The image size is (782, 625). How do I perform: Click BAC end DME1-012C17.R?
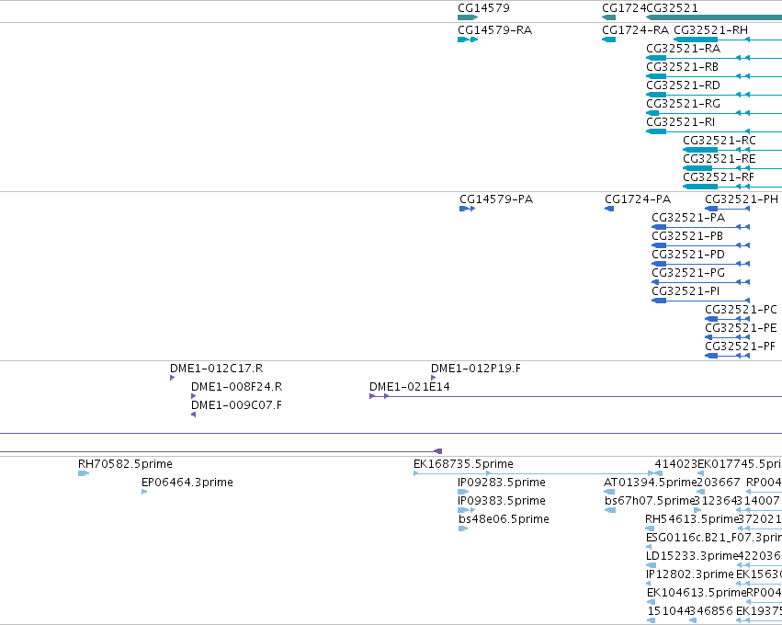pyautogui.click(x=217, y=369)
